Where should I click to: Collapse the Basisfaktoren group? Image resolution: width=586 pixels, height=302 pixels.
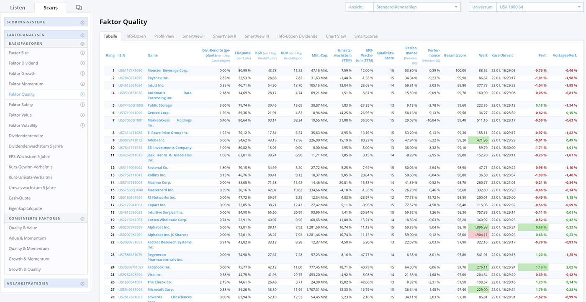point(82,44)
